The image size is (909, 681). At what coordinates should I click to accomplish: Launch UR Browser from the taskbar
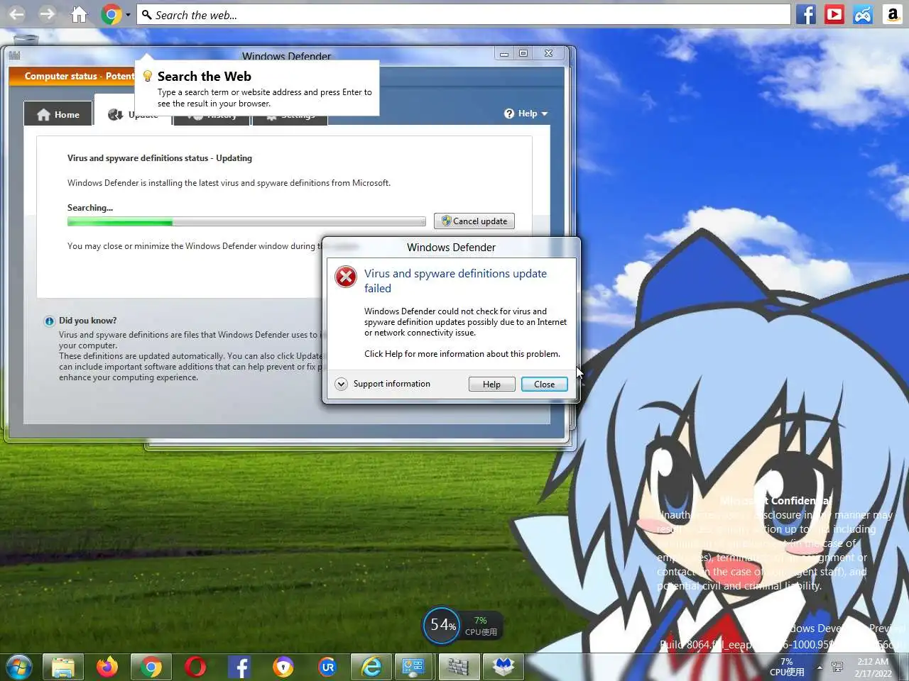(327, 667)
